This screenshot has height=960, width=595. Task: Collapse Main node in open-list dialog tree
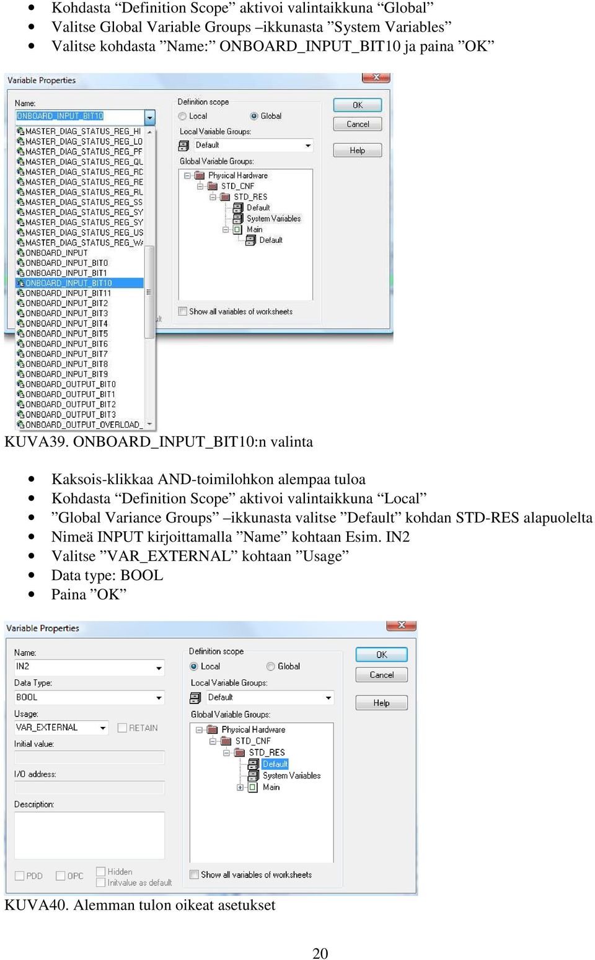[226, 229]
